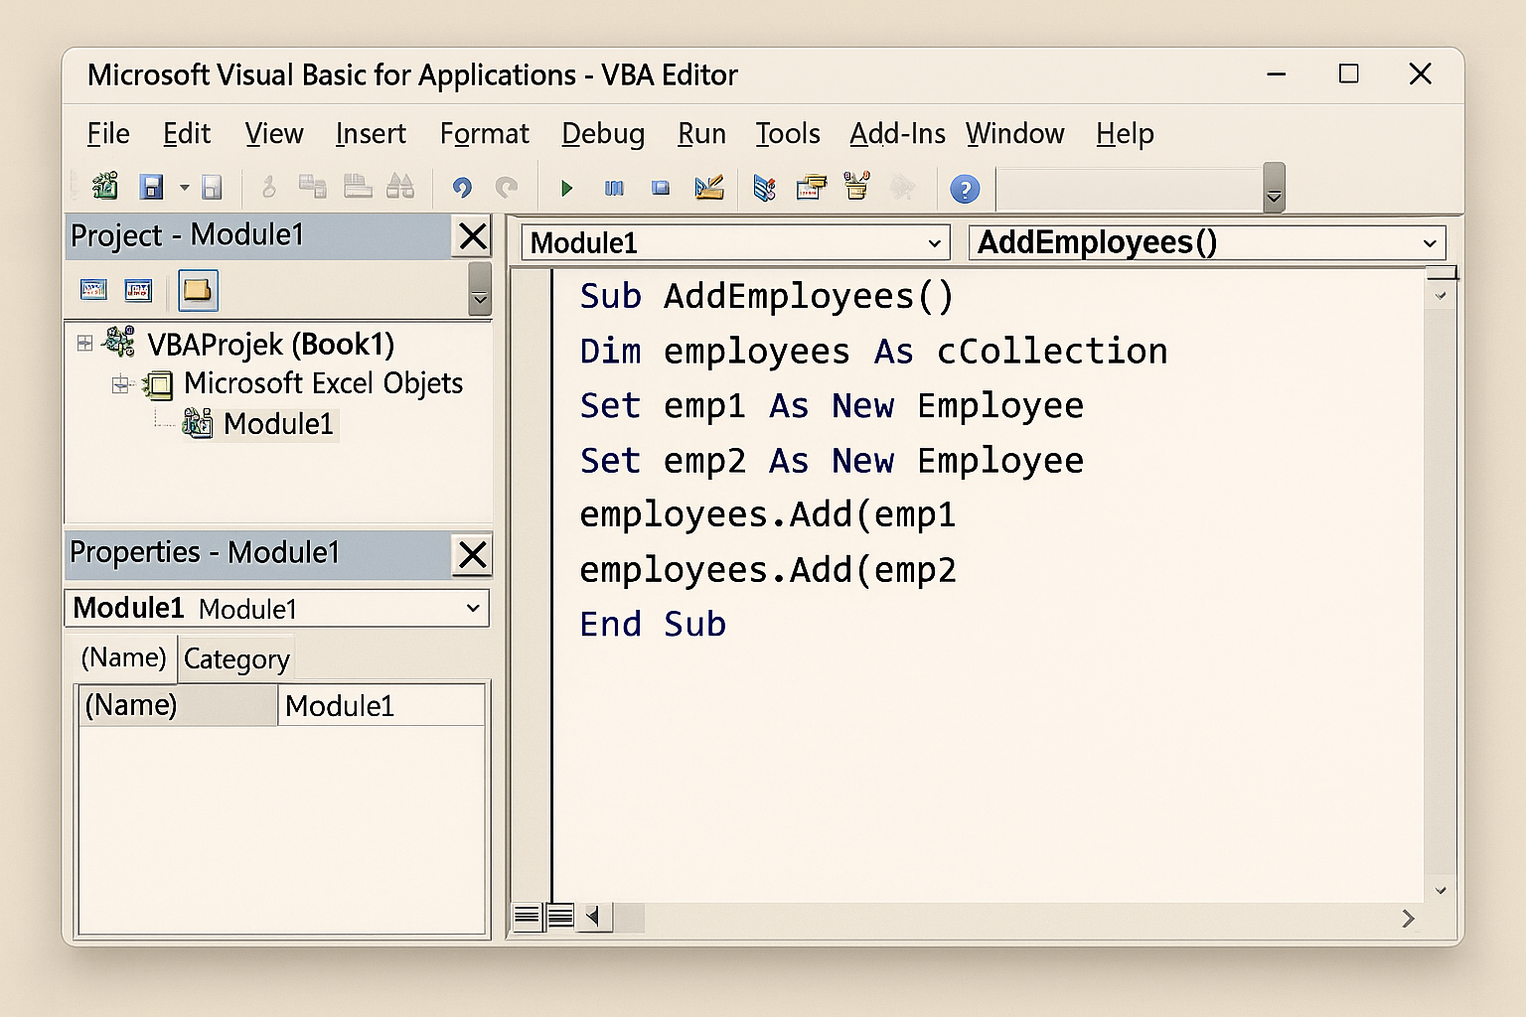Toggle Procedure View button at code bottom
1526x1017 pixels.
[x=528, y=917]
